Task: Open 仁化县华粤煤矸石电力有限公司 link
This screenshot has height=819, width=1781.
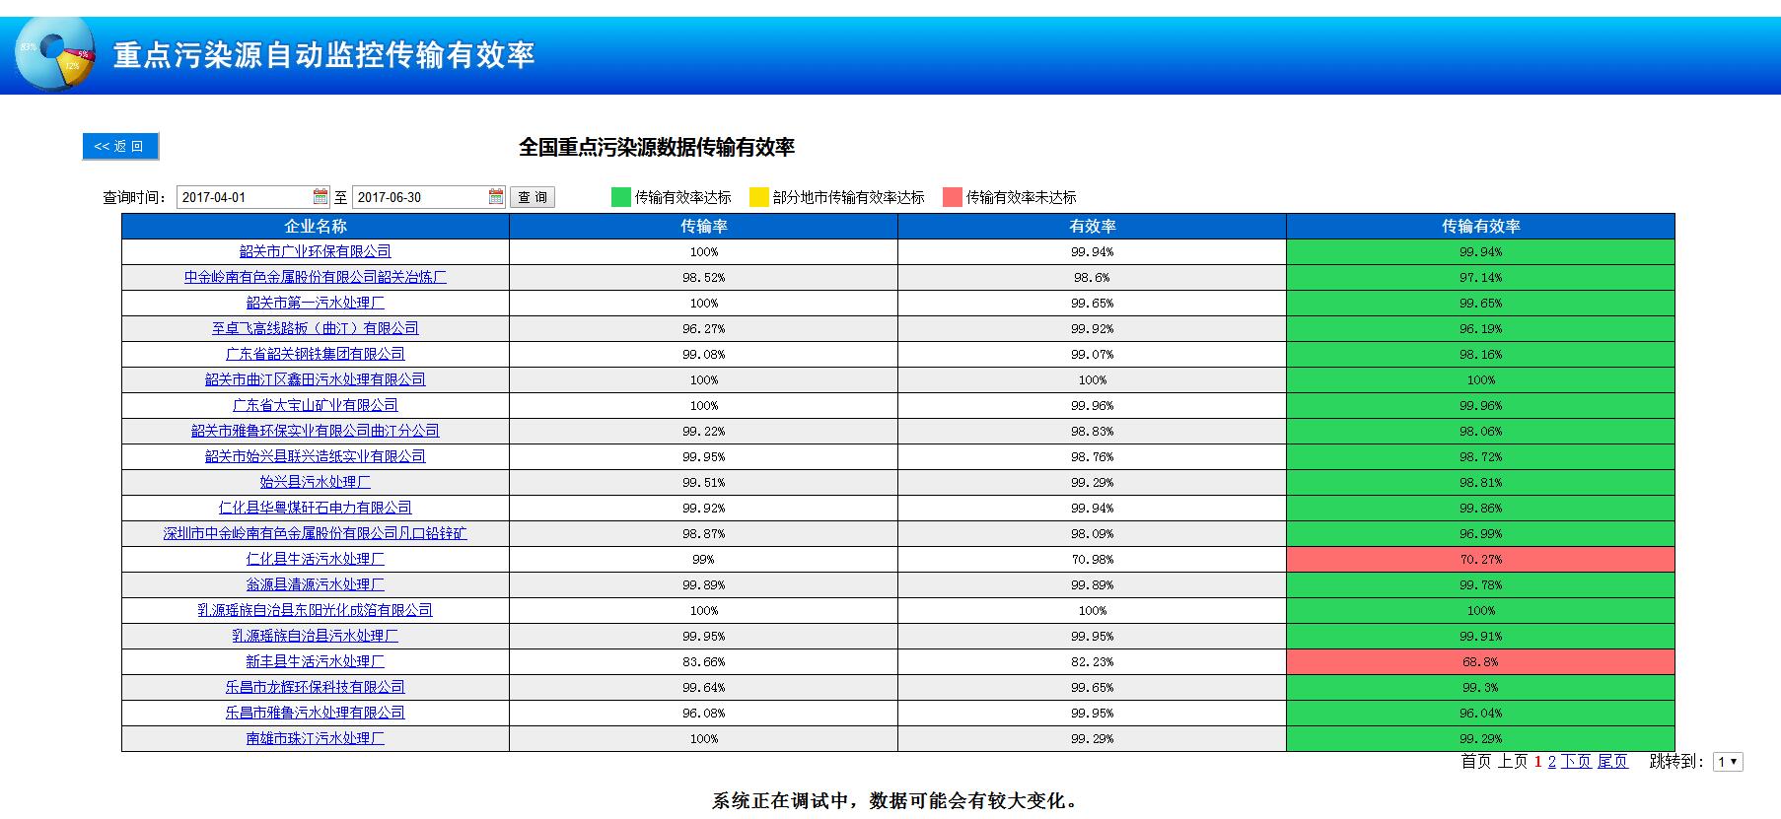Action: coord(316,508)
